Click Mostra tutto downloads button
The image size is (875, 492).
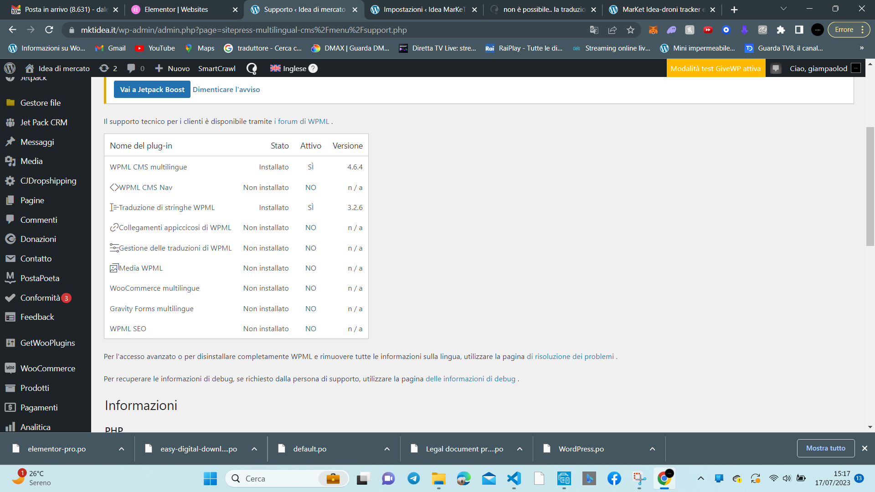coord(826,448)
